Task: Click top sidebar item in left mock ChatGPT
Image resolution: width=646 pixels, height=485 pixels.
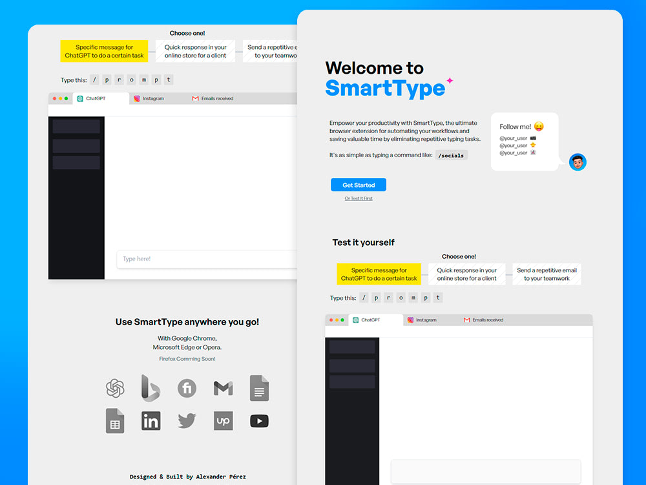Action: (x=76, y=127)
